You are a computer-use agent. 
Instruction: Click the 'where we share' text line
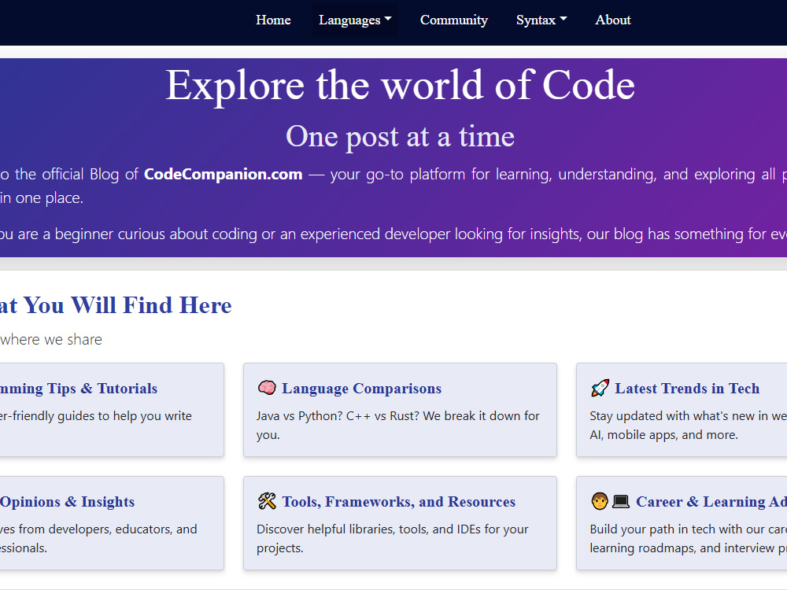coord(51,340)
